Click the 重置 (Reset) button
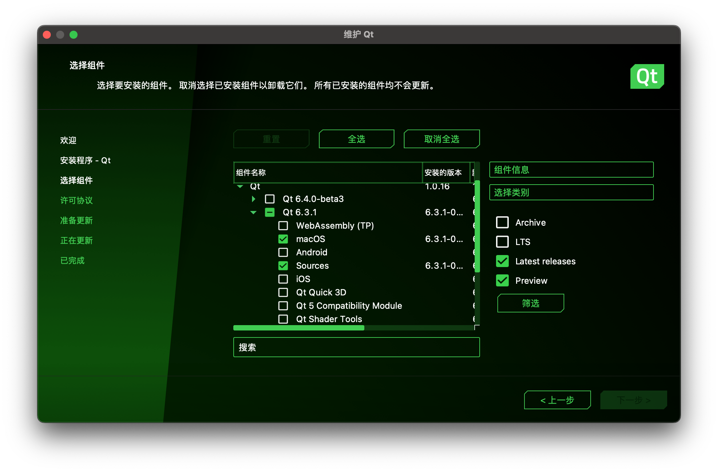This screenshot has width=718, height=472. tap(271, 139)
